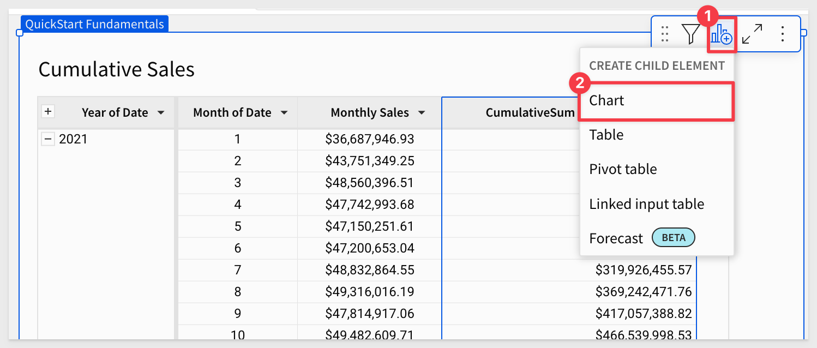Open the three-dot more options menu
Image resolution: width=817 pixels, height=348 pixels.
click(783, 34)
